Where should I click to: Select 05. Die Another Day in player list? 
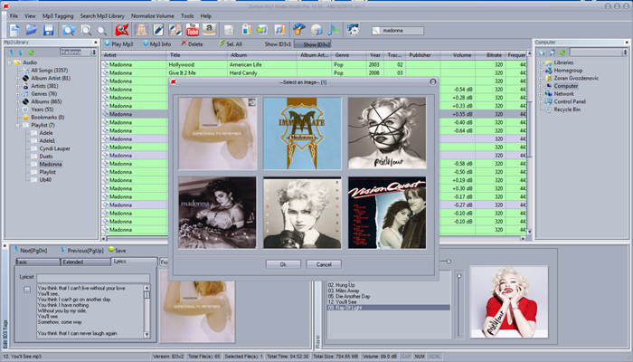(349, 296)
